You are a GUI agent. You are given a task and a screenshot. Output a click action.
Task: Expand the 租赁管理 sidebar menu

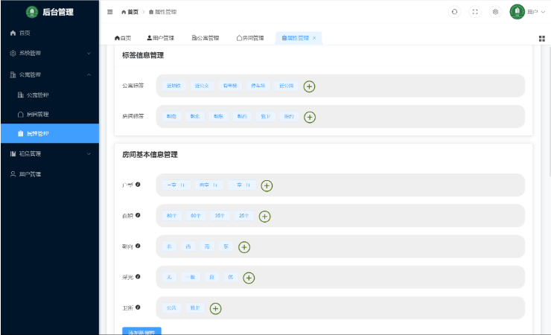pyautogui.click(x=49, y=154)
